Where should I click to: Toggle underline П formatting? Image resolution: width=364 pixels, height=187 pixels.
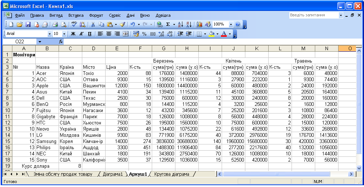tap(90, 34)
